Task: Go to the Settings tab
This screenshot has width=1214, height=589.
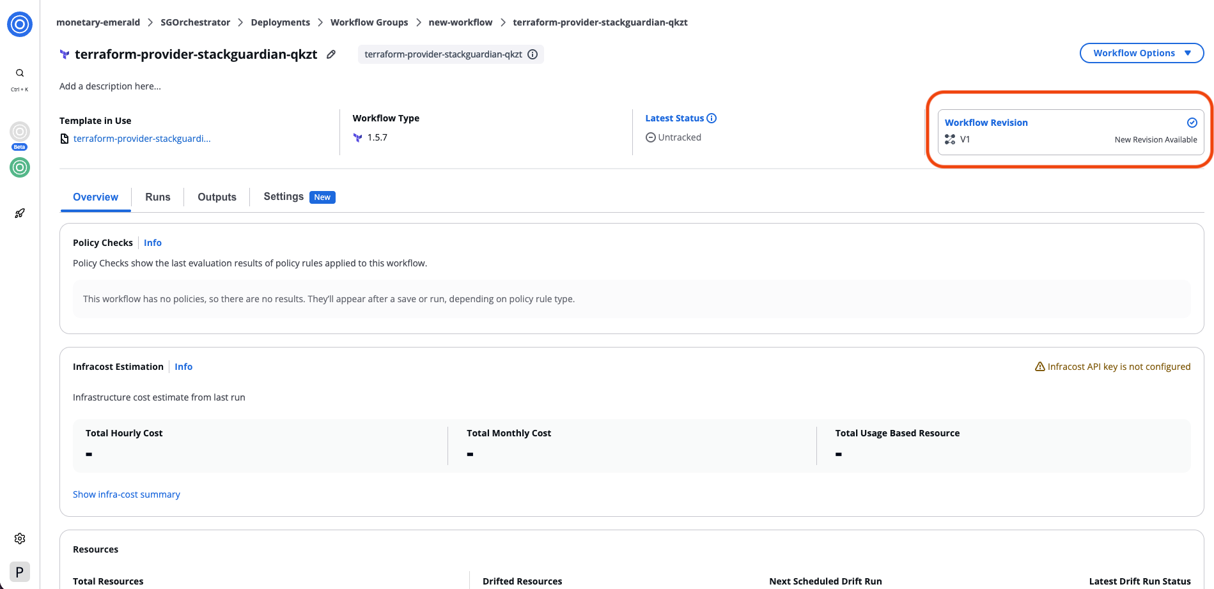Action: (283, 197)
